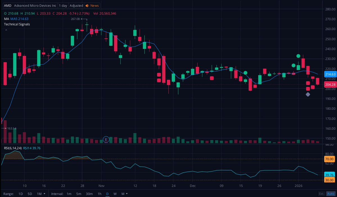337x197 pixels.
Task: Click the MA5 214.63 value label
Action: click(x=19, y=19)
